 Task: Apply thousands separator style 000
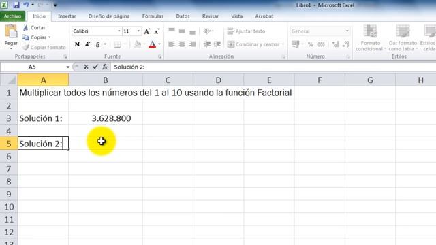(321, 44)
